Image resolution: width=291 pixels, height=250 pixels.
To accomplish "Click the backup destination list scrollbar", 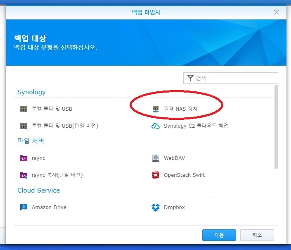I will pyautogui.click(x=276, y=127).
